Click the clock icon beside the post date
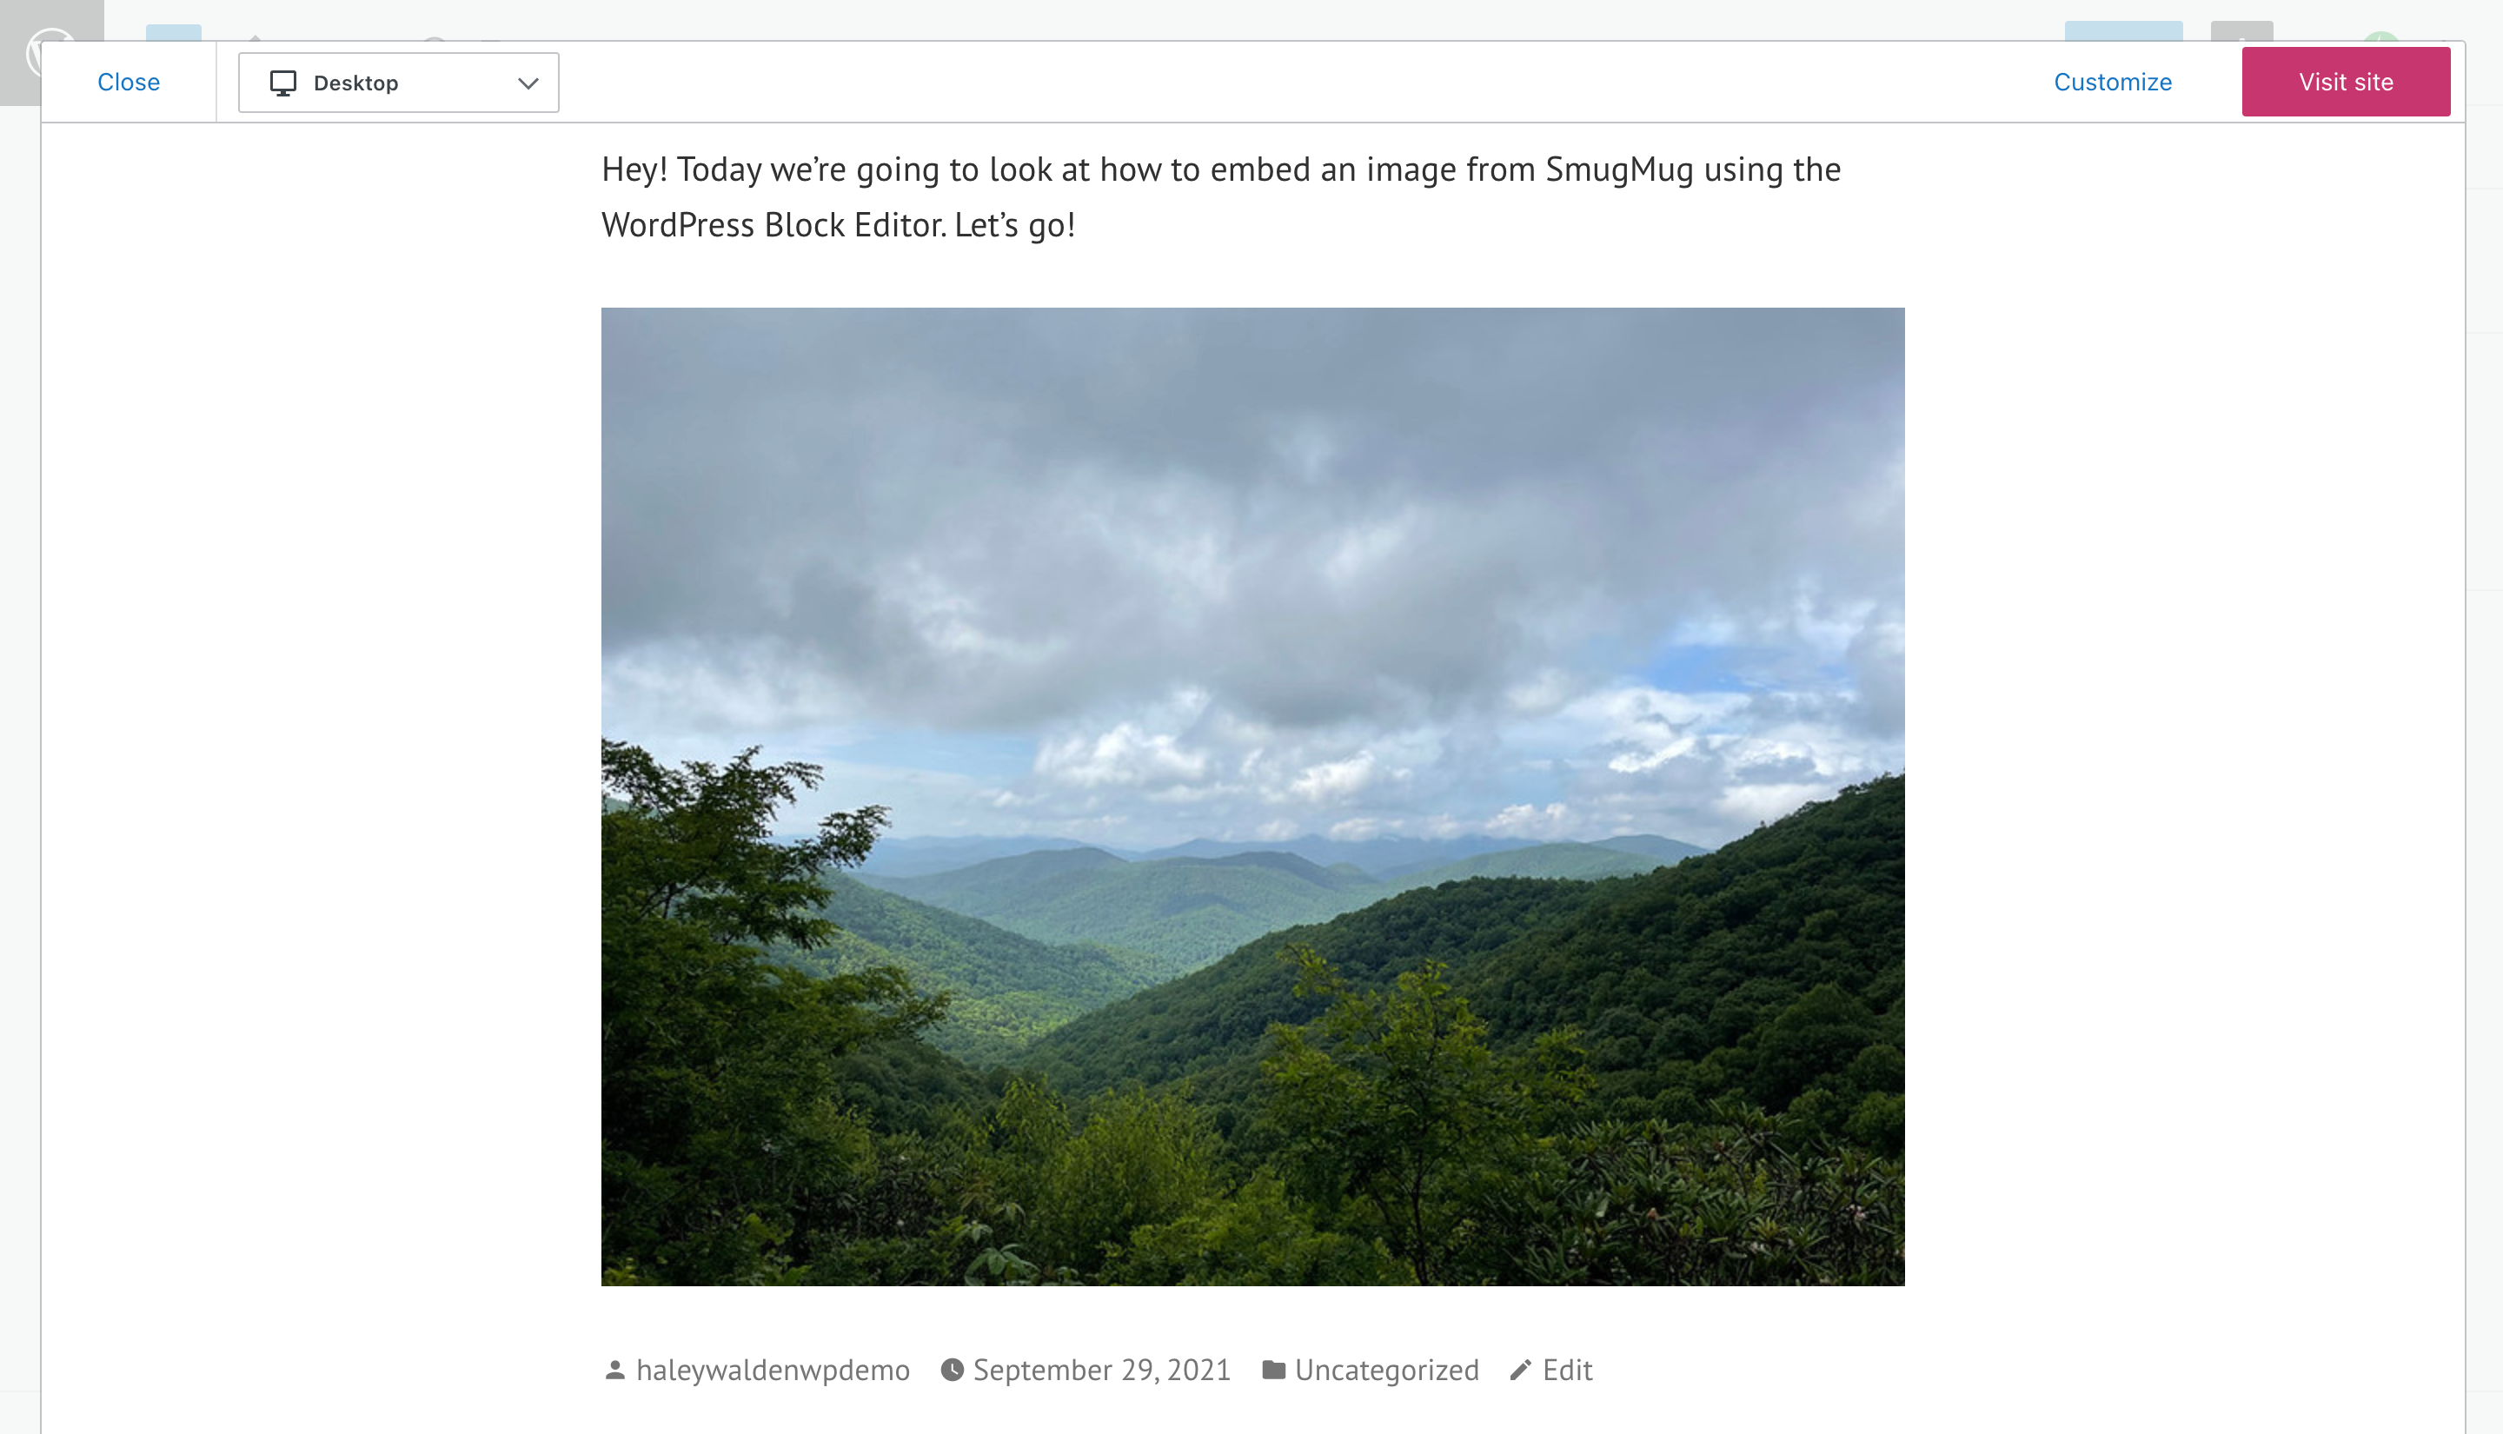 (951, 1370)
